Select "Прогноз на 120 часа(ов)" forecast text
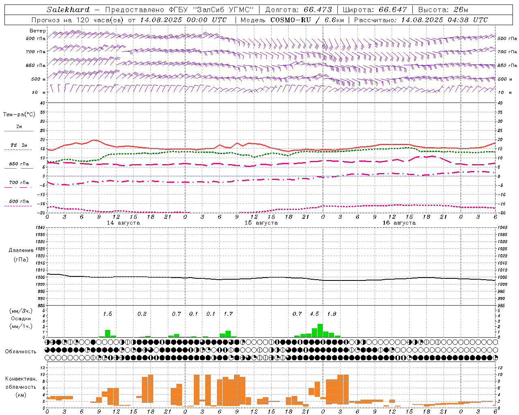 (x=78, y=20)
